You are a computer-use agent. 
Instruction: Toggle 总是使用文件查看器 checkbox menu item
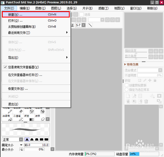[36, 67]
